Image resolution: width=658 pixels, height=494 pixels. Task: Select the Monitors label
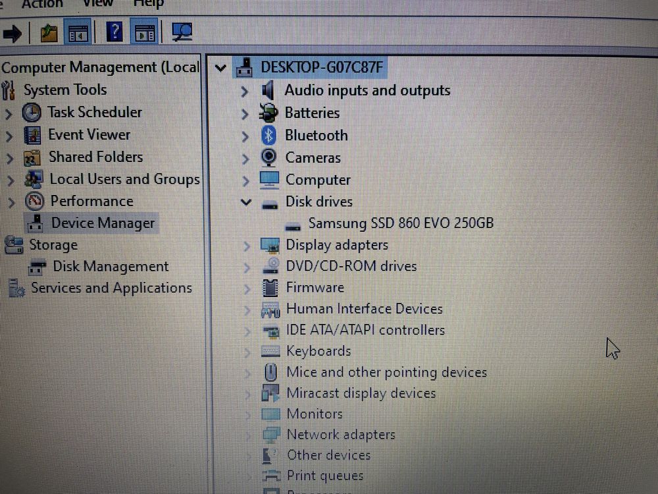point(315,414)
